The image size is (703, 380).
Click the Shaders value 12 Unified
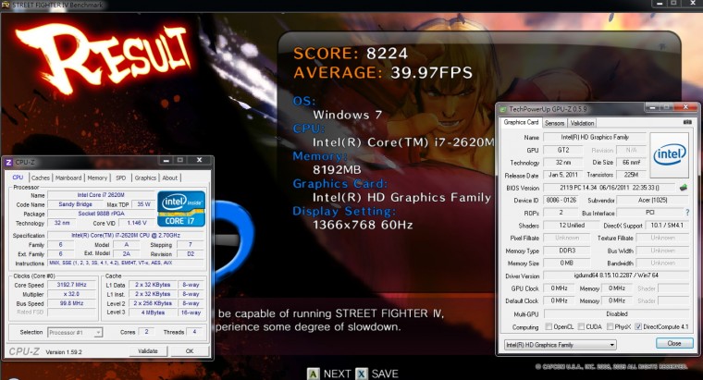click(x=572, y=226)
